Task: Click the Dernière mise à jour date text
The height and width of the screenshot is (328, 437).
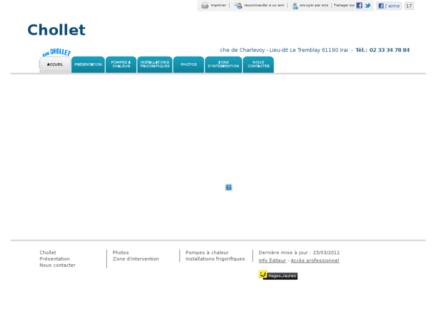Action: (x=299, y=253)
